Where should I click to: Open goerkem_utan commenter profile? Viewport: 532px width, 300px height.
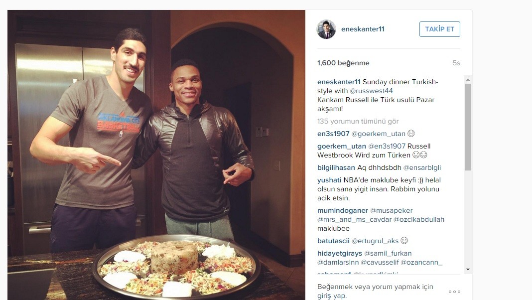click(342, 147)
